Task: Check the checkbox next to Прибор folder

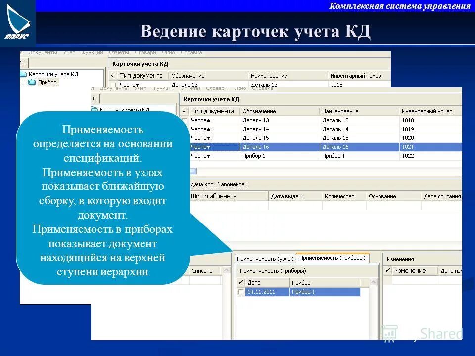Action: (x=24, y=82)
